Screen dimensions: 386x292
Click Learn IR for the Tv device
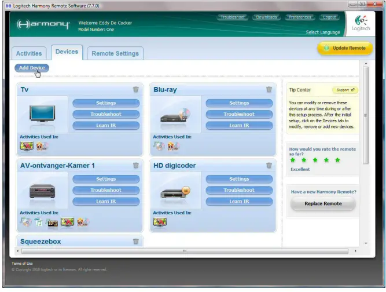106,125
